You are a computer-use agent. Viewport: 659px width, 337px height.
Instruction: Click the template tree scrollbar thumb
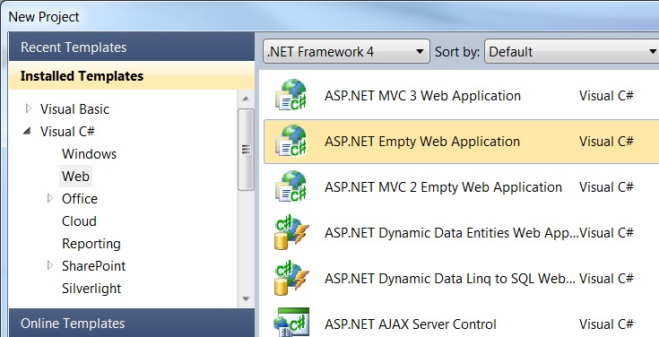[x=246, y=150]
